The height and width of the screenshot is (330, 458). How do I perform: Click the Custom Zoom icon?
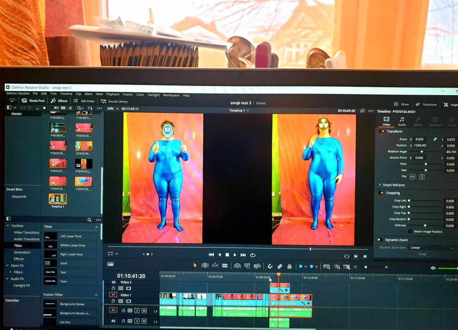pyautogui.click(x=347, y=266)
